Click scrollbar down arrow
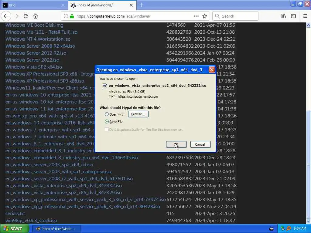The width and height of the screenshot is (311, 233). click(308, 221)
